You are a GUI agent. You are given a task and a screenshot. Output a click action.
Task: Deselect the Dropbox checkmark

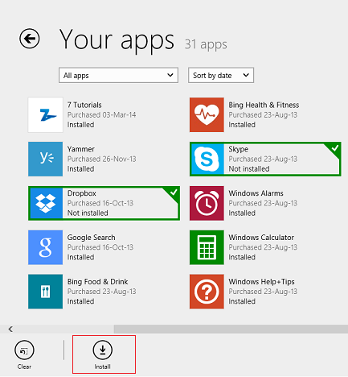(173, 193)
